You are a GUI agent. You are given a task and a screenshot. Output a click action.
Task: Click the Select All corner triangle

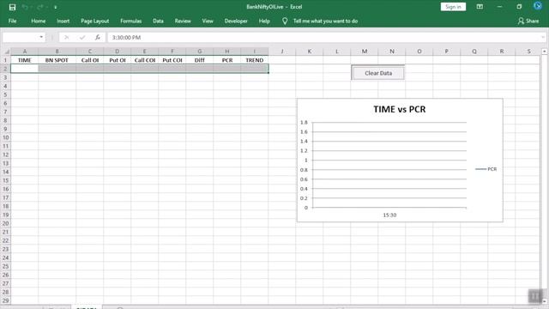pyautogui.click(x=6, y=51)
